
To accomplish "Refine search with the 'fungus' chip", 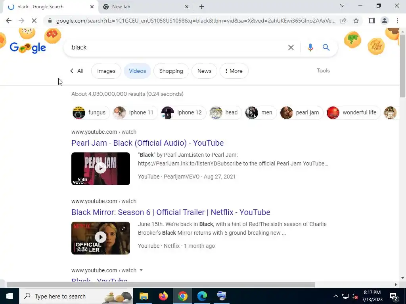I will 91,112.
